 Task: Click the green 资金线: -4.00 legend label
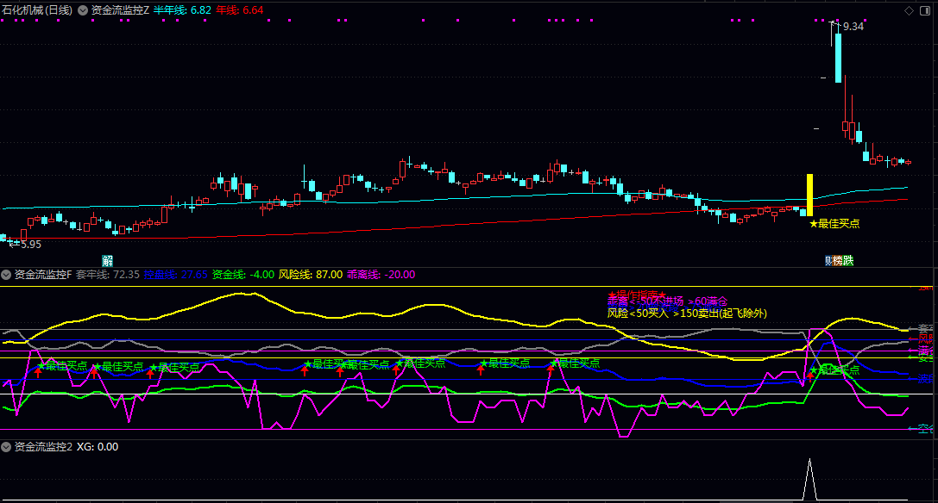(x=242, y=275)
